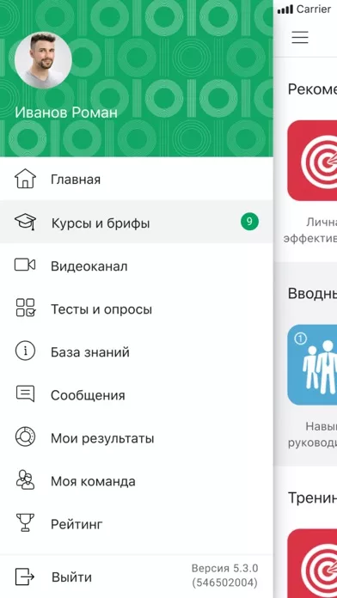Click the trophy icon for Рейтинг

click(x=25, y=523)
